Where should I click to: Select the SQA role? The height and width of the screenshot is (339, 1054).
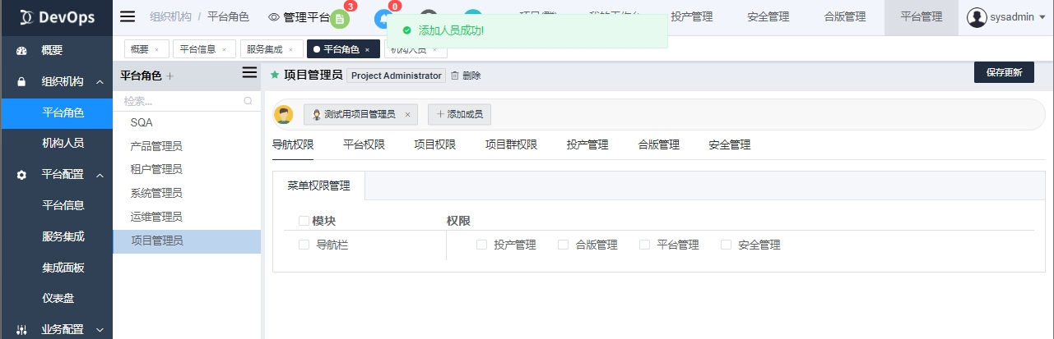187,122
